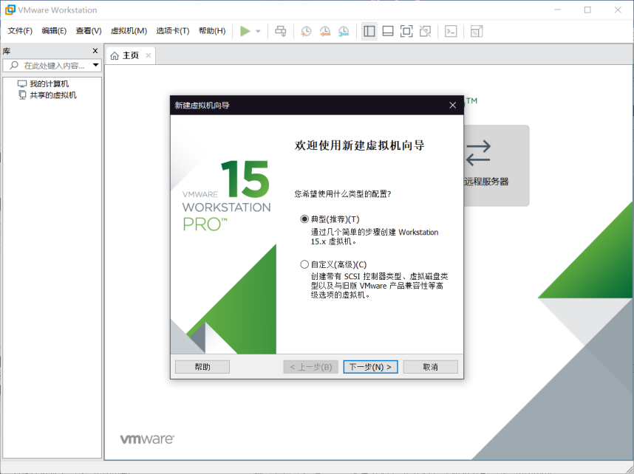Image resolution: width=634 pixels, height=474 pixels.
Task: Click the console view terminal icon
Action: point(451,31)
